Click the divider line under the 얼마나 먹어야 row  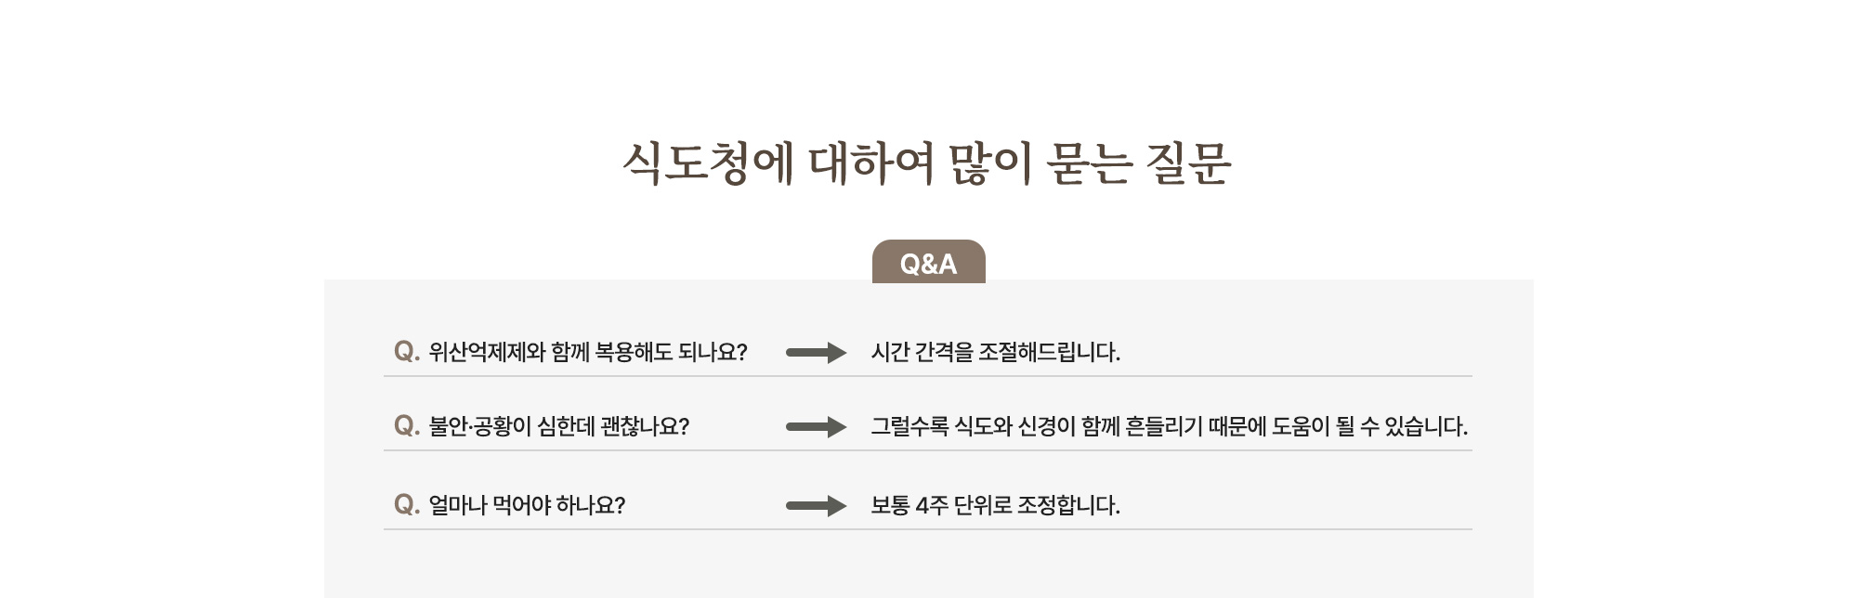(927, 529)
